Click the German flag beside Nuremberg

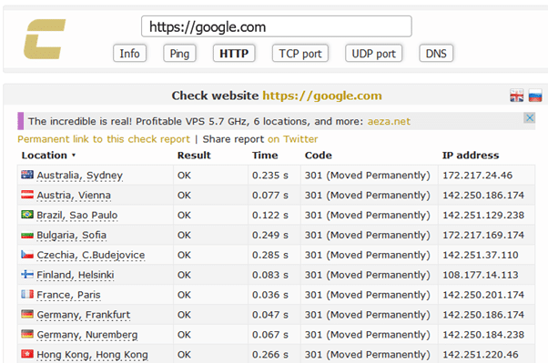(27, 334)
